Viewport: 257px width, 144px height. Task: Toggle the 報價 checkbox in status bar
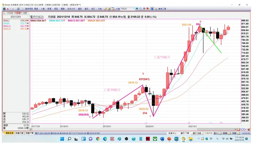(229, 133)
